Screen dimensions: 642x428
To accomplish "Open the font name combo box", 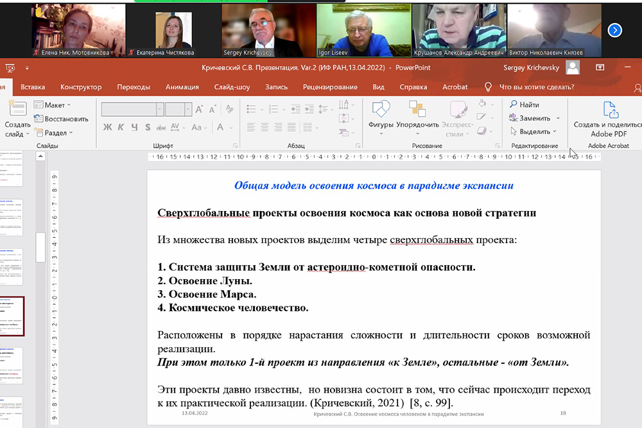I will [x=132, y=110].
